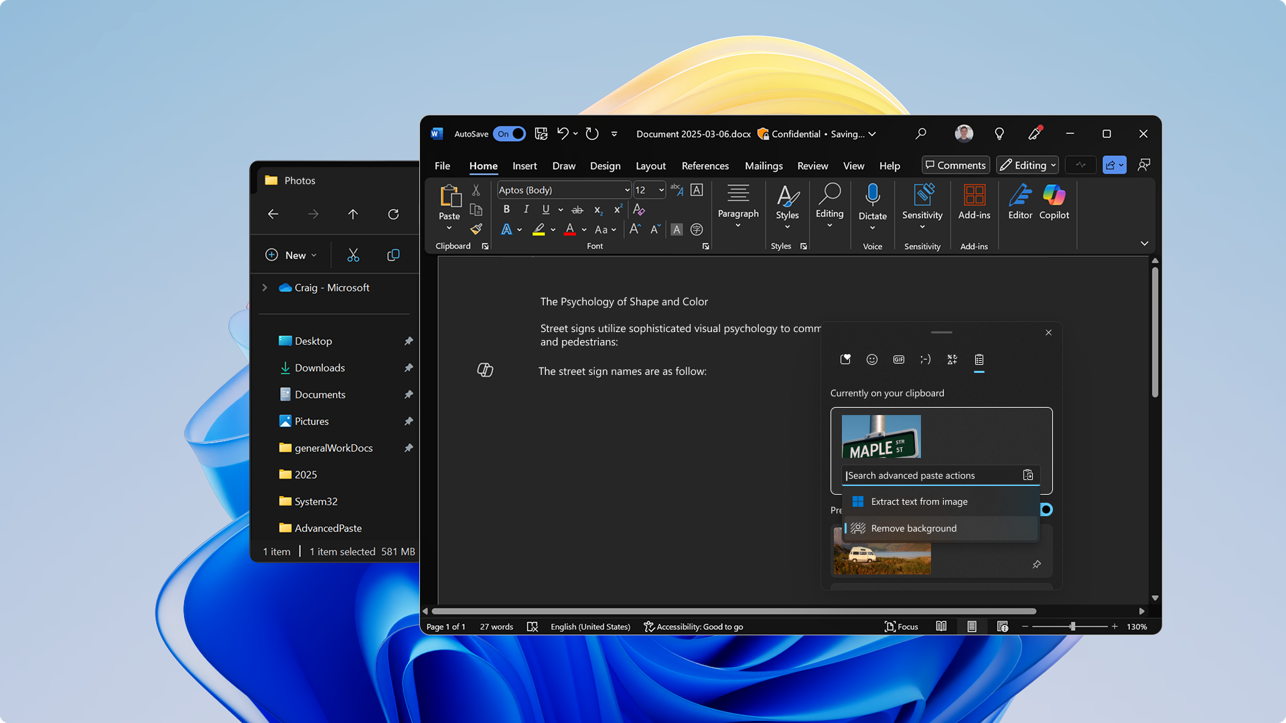Select the MAPLE sign clipboard thumbnail
The image size is (1286, 723).
[881, 436]
